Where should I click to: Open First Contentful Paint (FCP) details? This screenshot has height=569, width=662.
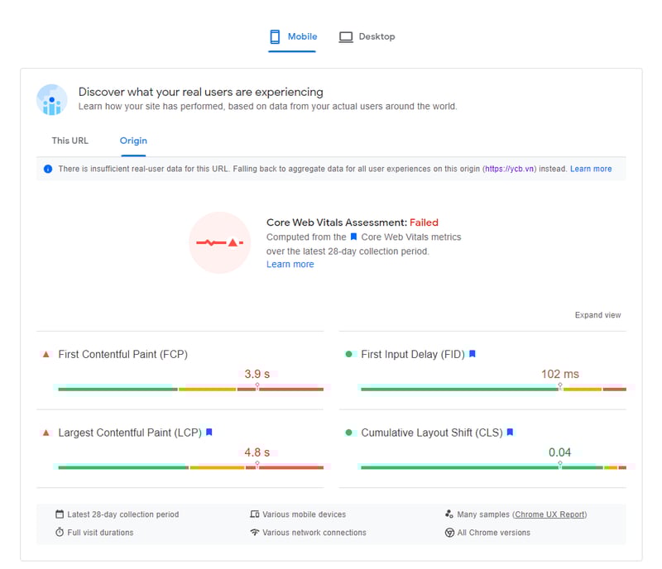[122, 355]
